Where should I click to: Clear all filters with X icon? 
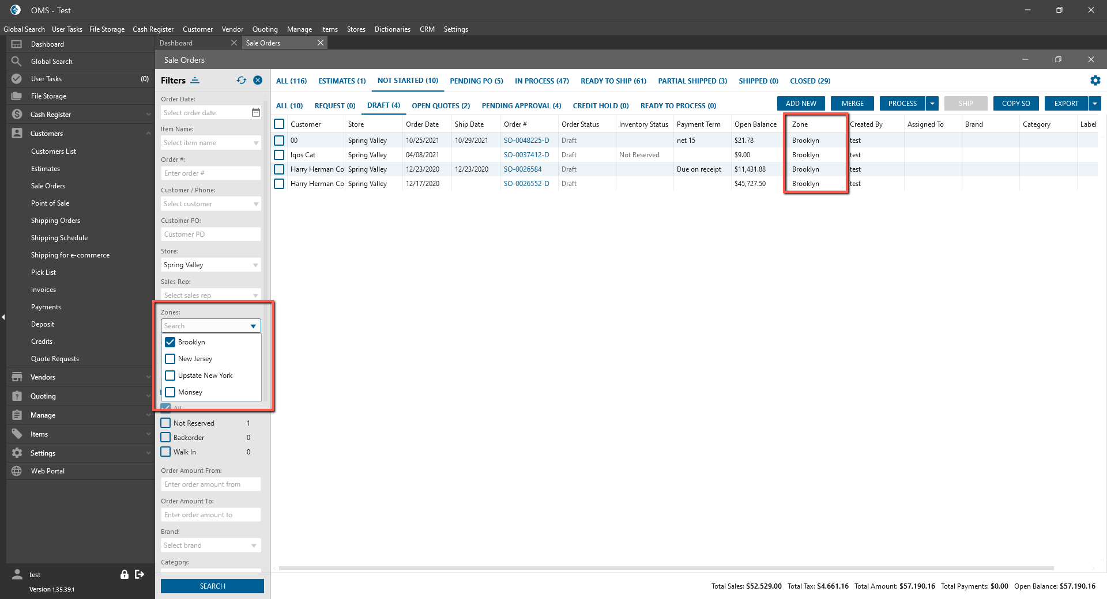[258, 81]
